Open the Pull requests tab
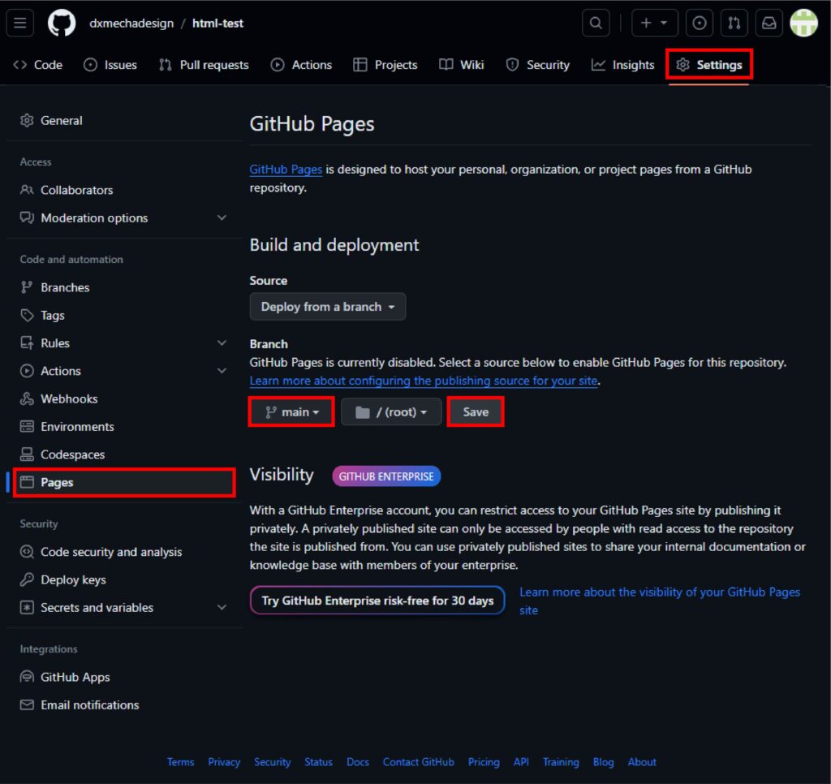The image size is (831, 784). [x=204, y=65]
